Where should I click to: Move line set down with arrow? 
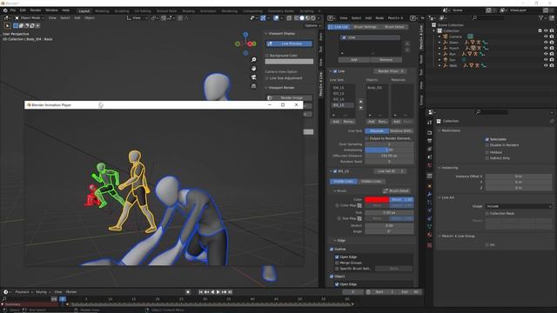click(x=360, y=108)
